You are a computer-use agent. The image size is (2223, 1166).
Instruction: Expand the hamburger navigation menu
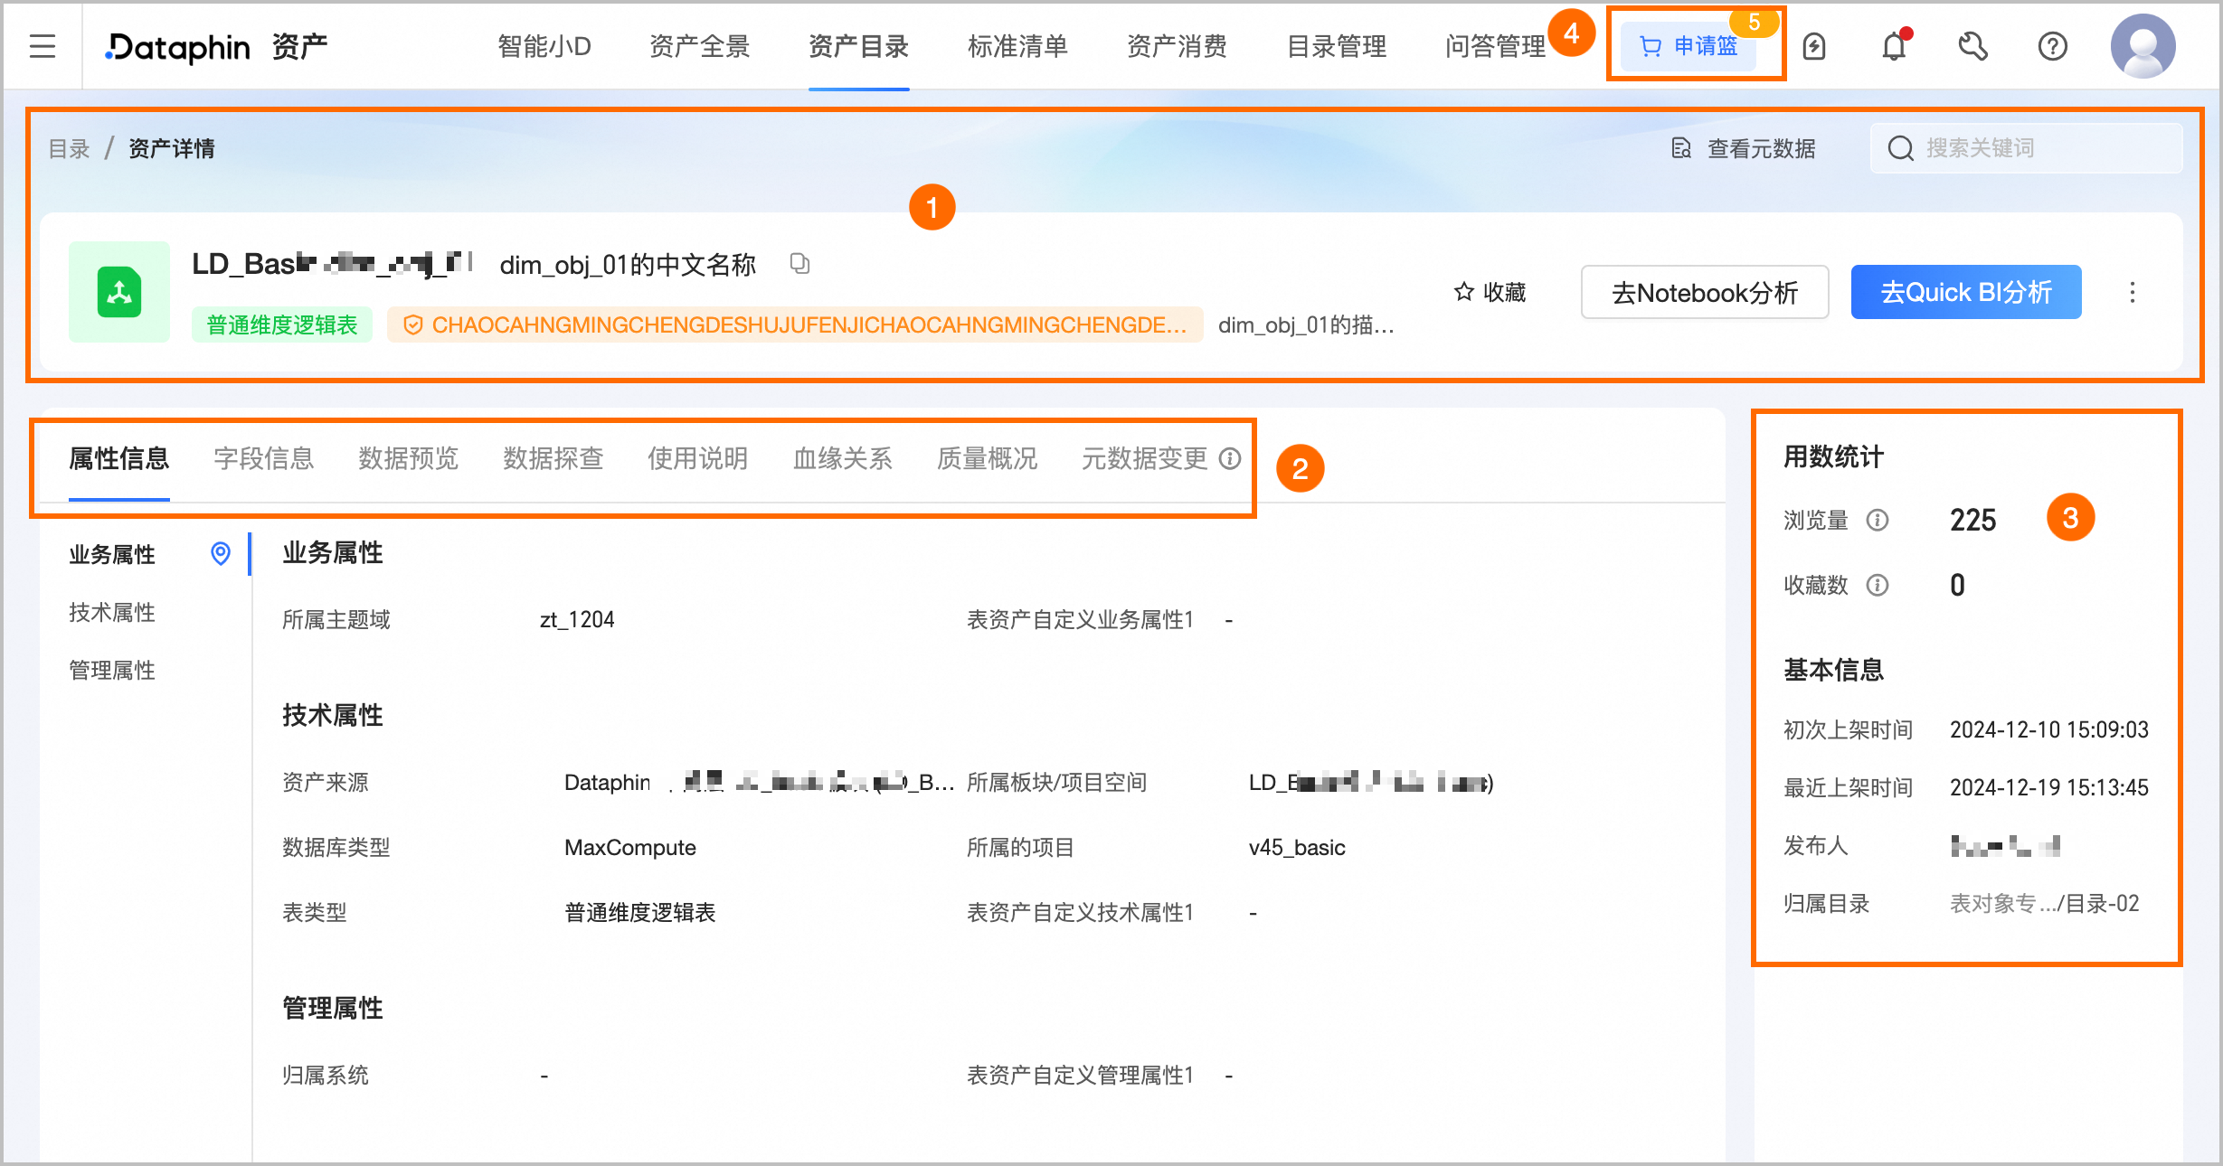coord(42,46)
